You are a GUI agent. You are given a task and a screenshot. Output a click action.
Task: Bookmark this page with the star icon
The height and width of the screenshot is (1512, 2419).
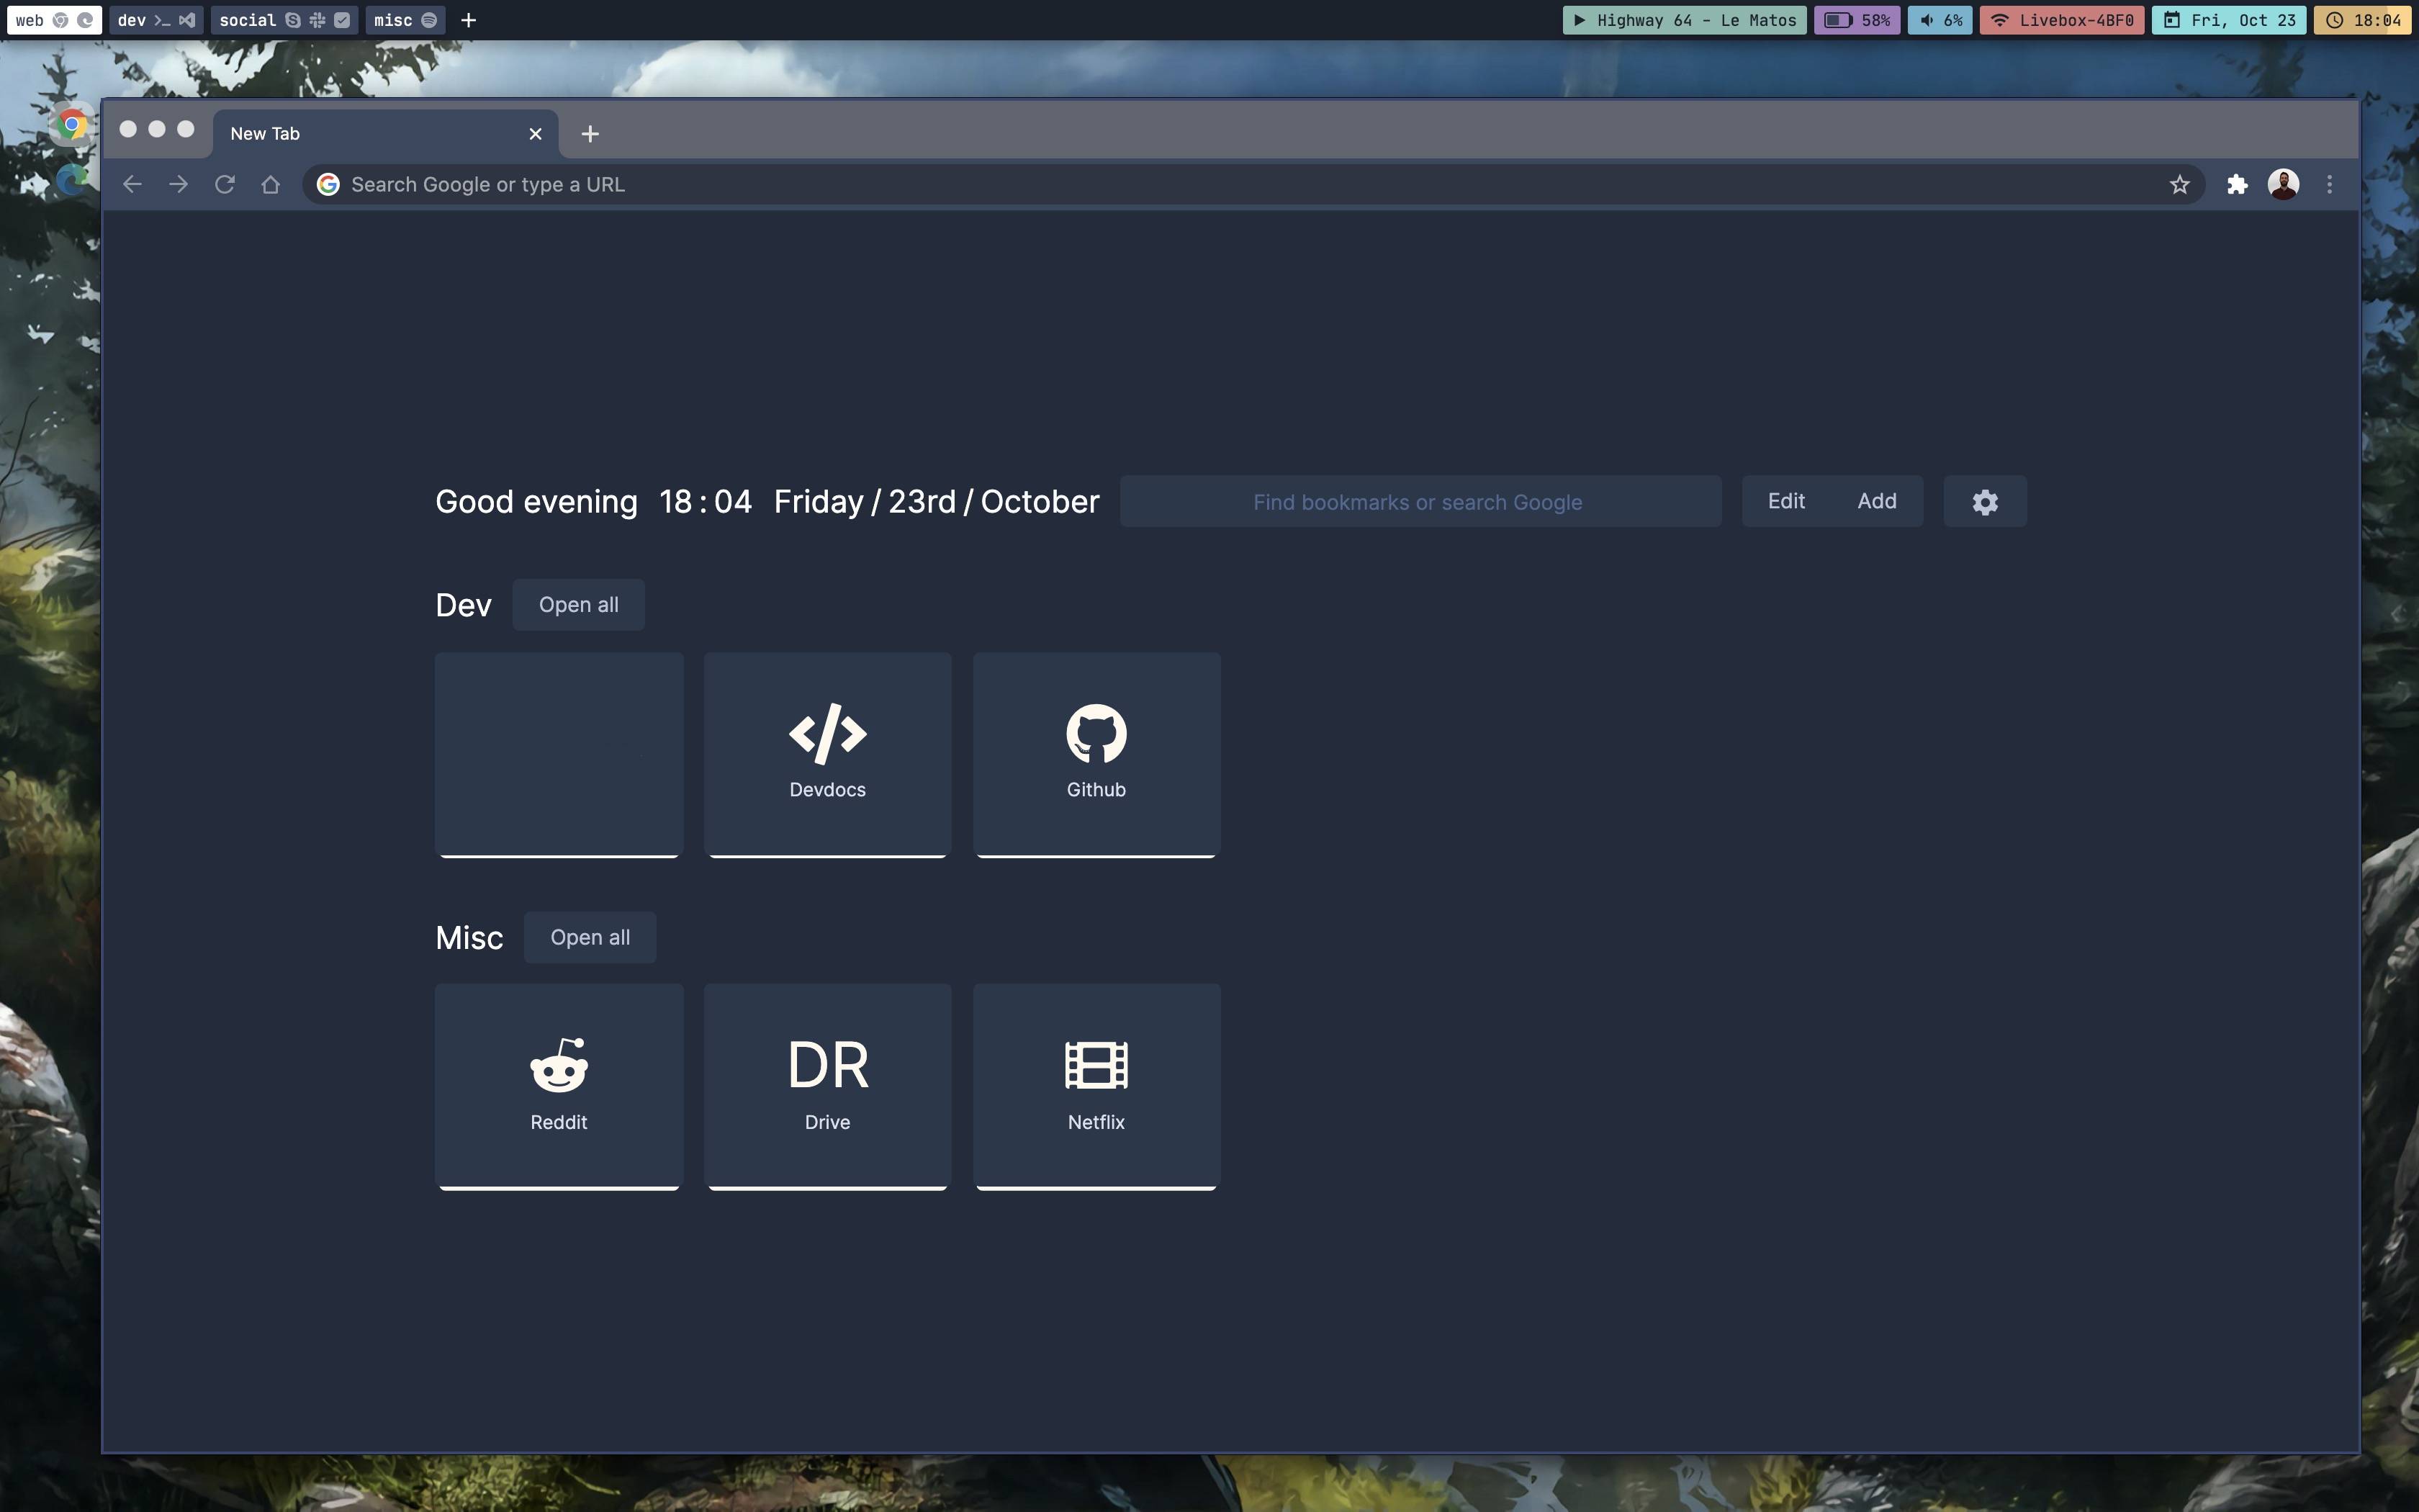[x=2179, y=185]
